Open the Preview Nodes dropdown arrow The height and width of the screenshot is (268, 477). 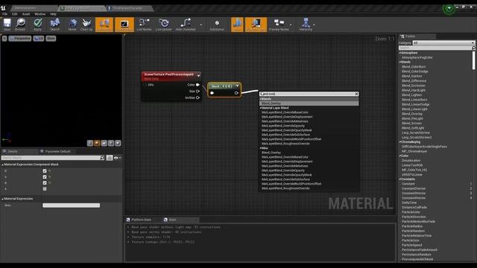pos(291,25)
